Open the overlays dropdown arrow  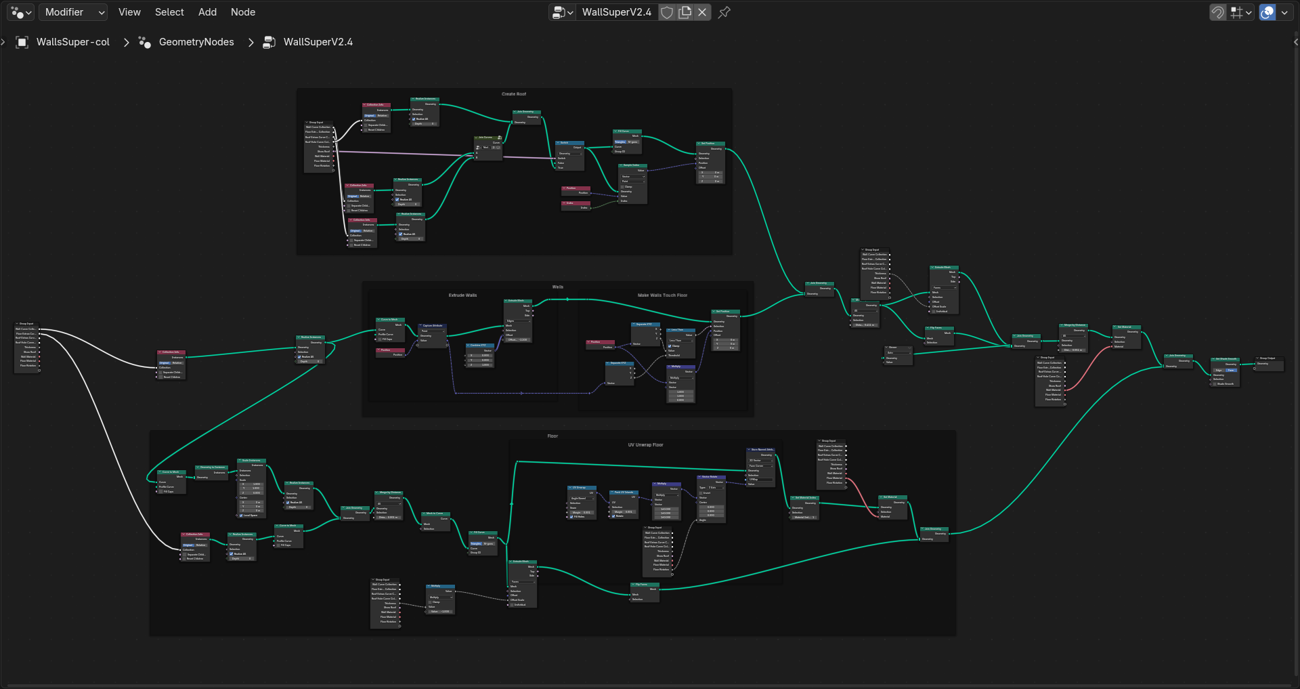coord(1284,12)
